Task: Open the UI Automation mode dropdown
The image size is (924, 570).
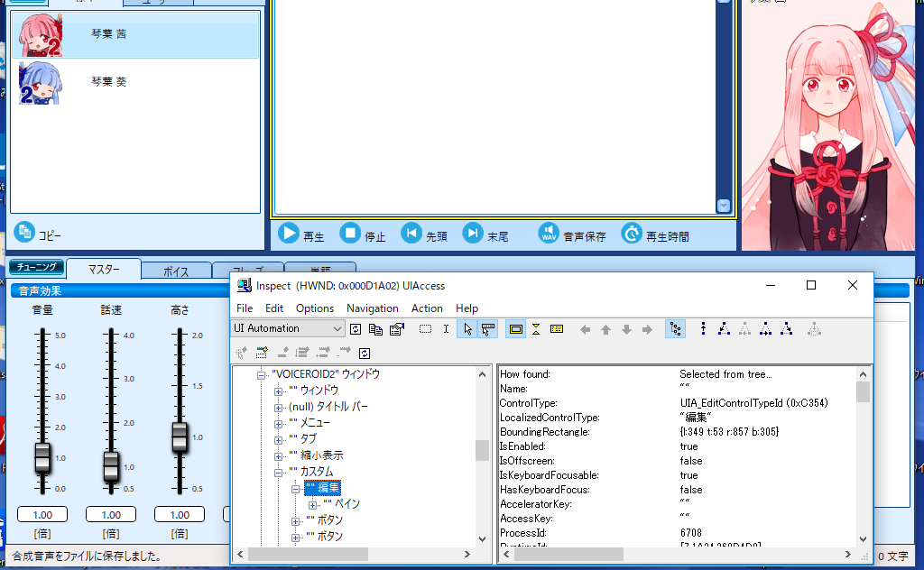Action: click(x=289, y=329)
